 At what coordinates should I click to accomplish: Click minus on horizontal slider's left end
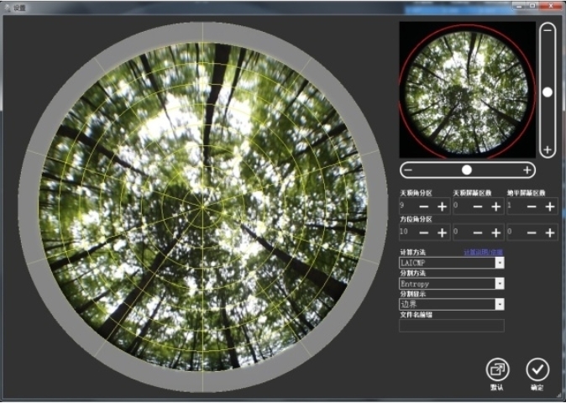[x=408, y=170]
